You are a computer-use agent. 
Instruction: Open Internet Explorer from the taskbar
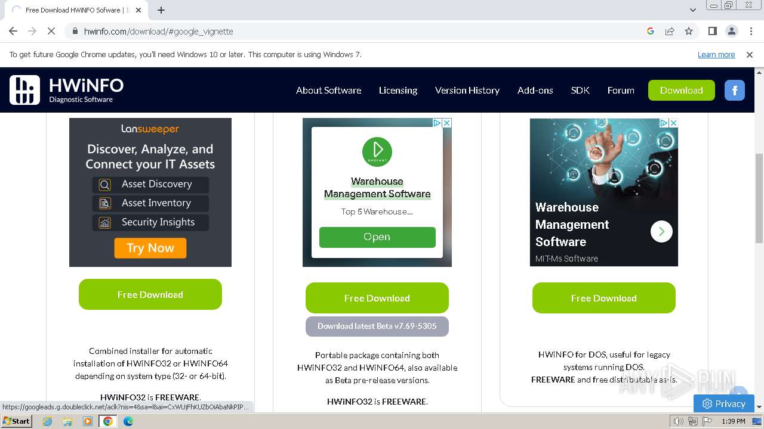[x=47, y=421]
